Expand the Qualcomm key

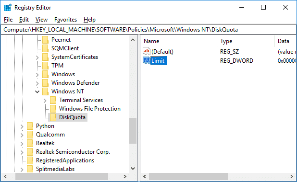point(22,135)
